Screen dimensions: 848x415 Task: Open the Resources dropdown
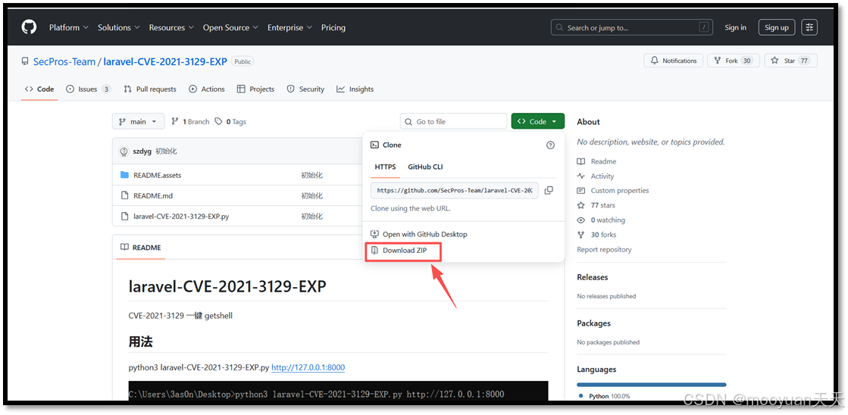coord(171,27)
